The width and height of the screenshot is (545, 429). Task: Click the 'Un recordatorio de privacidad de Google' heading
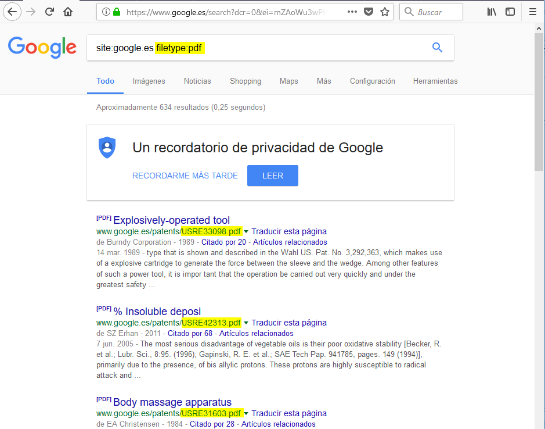click(x=258, y=147)
